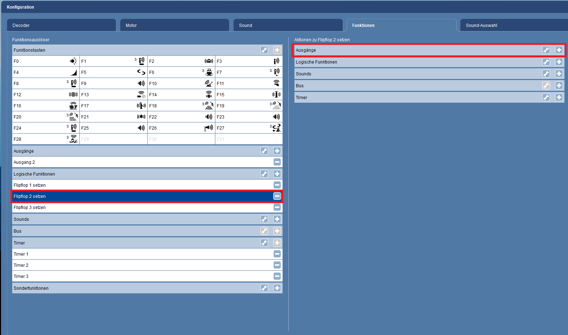
Task: Select the F0 light function key
Action: click(x=46, y=61)
